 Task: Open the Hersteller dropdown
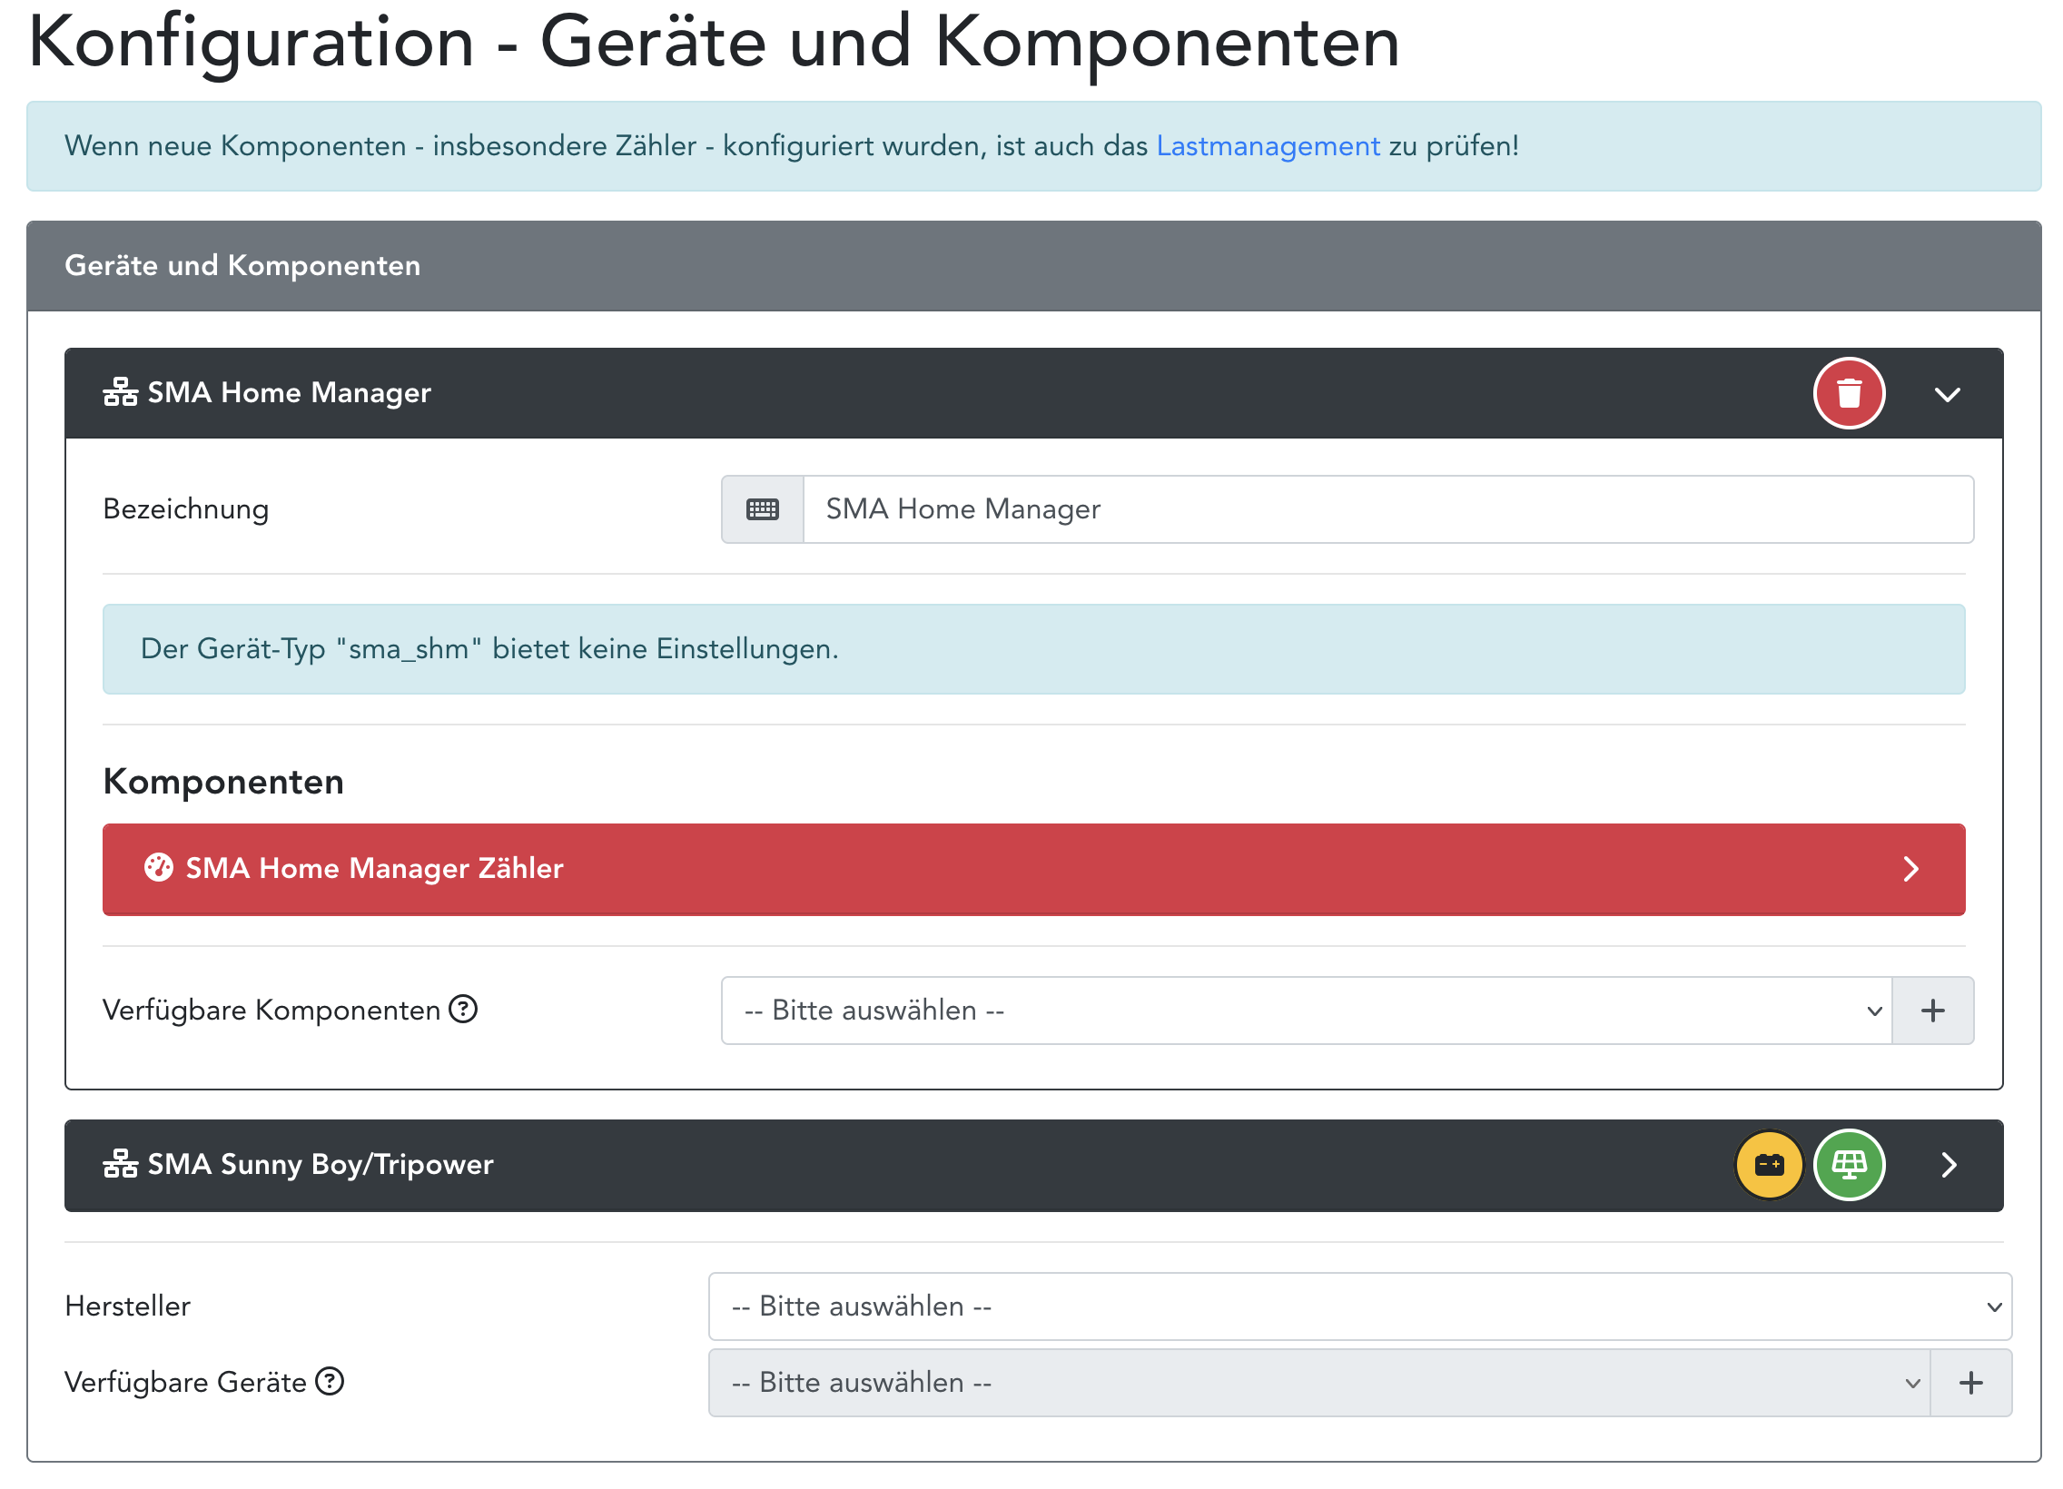coord(1359,1307)
